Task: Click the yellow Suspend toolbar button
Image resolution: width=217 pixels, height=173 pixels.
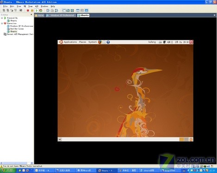Action: coord(32,11)
